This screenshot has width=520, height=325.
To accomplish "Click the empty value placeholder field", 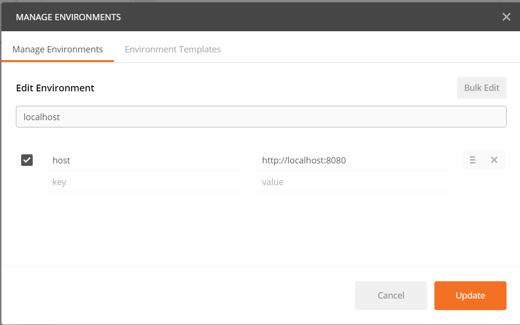I will click(352, 182).
